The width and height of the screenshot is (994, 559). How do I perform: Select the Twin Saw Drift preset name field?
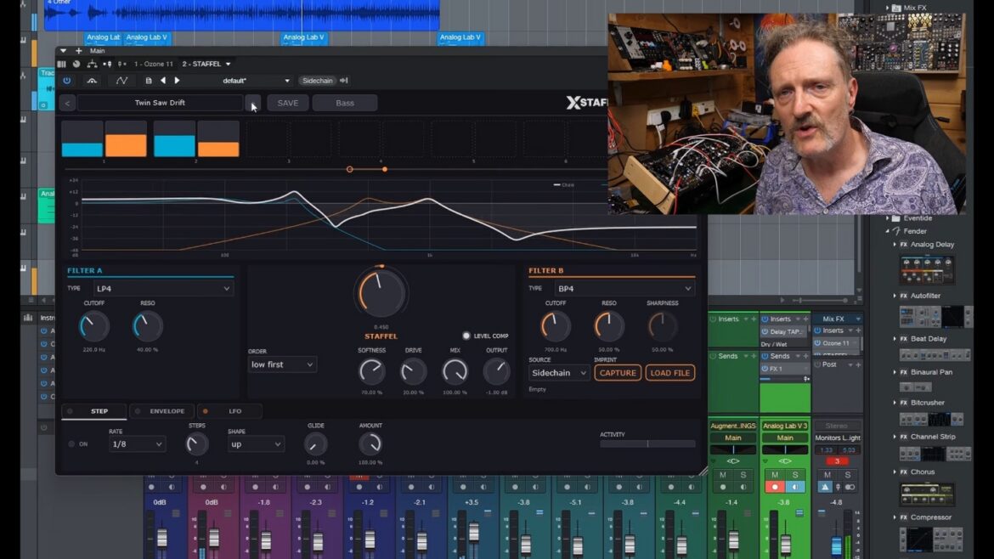160,103
